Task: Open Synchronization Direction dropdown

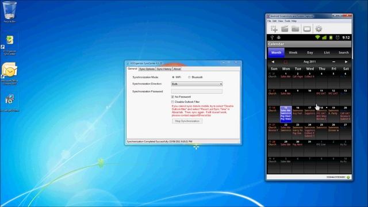Action: point(197,84)
